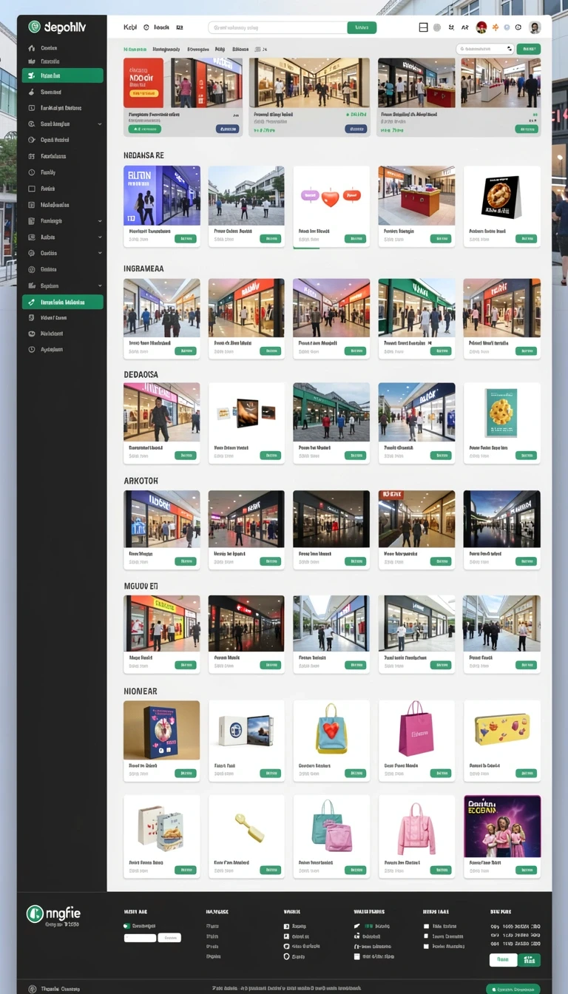The height and width of the screenshot is (994, 568).
Task: Click the green button next to the white footer button
Action: [530, 960]
